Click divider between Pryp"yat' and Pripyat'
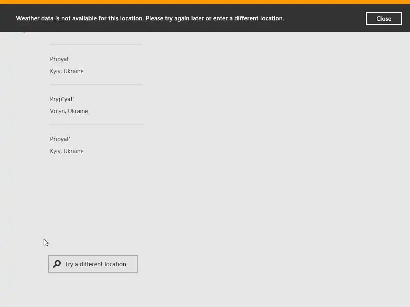 [x=96, y=124]
